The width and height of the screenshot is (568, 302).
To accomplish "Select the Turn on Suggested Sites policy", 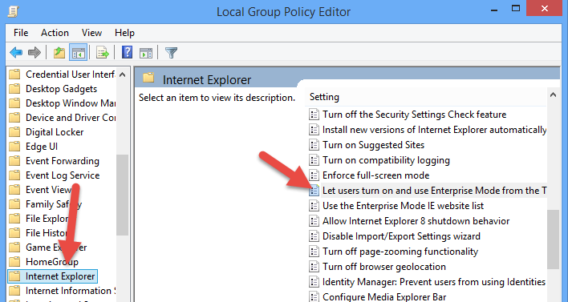I will pos(374,145).
